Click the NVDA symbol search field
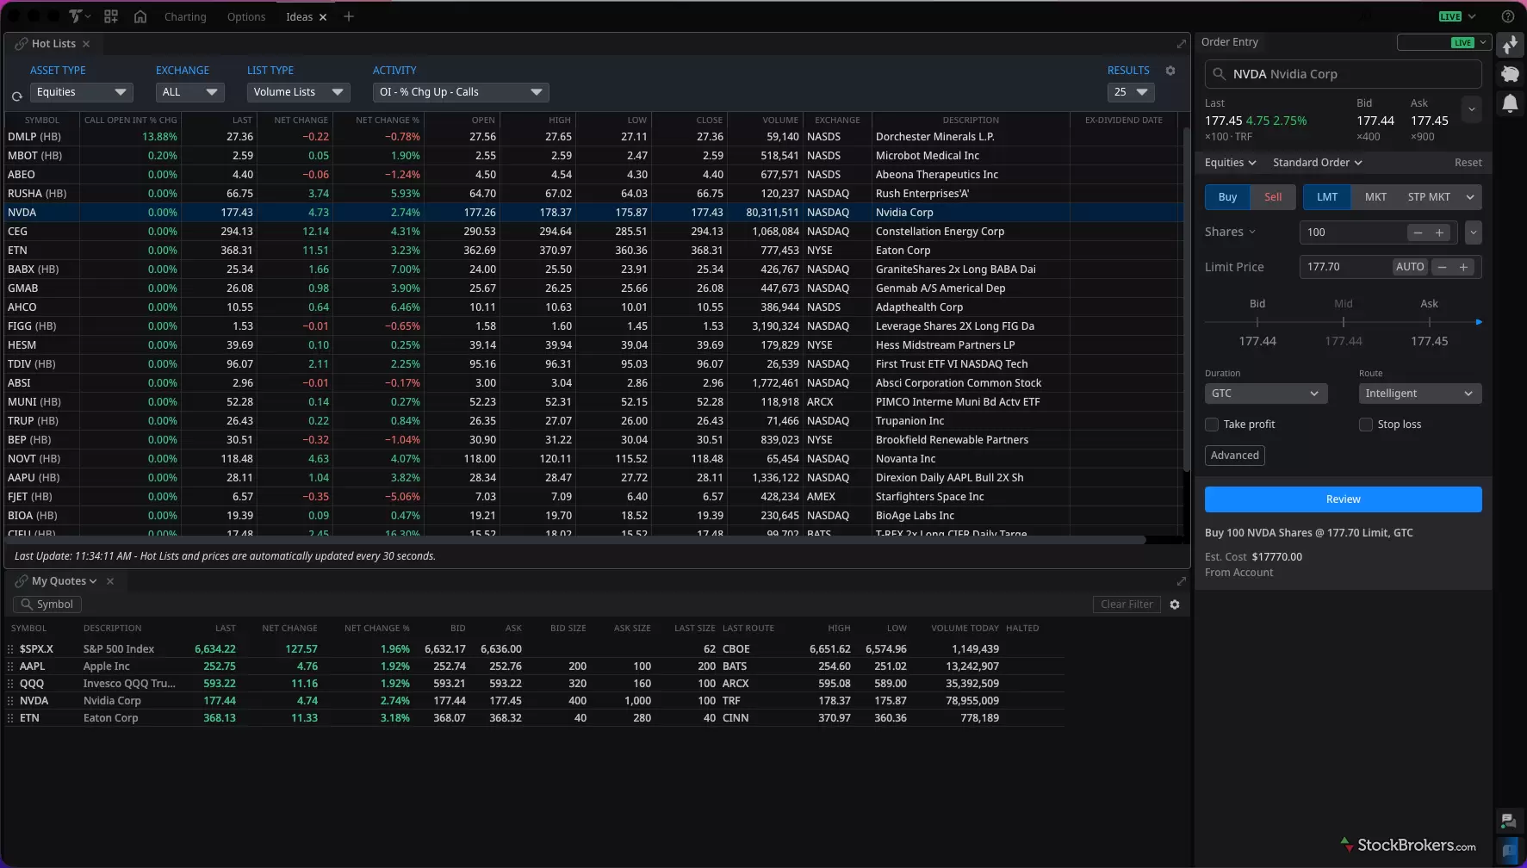The image size is (1527, 868). click(1343, 74)
